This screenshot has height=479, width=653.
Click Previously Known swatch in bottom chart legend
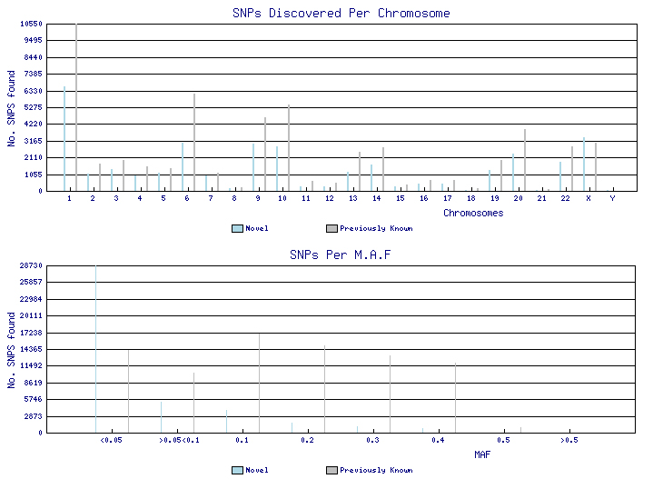click(x=331, y=470)
